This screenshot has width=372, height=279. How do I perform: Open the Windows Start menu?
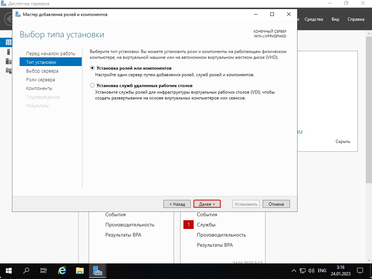[8, 271]
